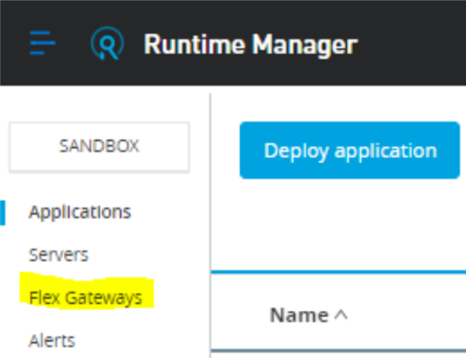The width and height of the screenshot is (466, 358).
Task: Open the SANDBOX environment selector
Action: coord(99,147)
